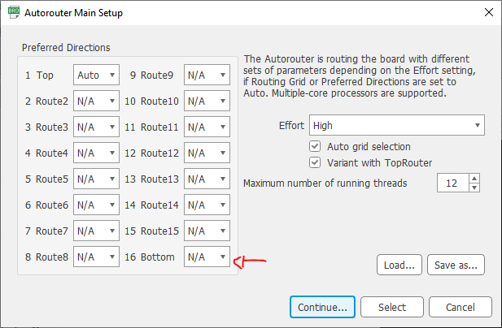Close the Autorouter Main Setup dialog
The width and height of the screenshot is (502, 328).
(488, 12)
